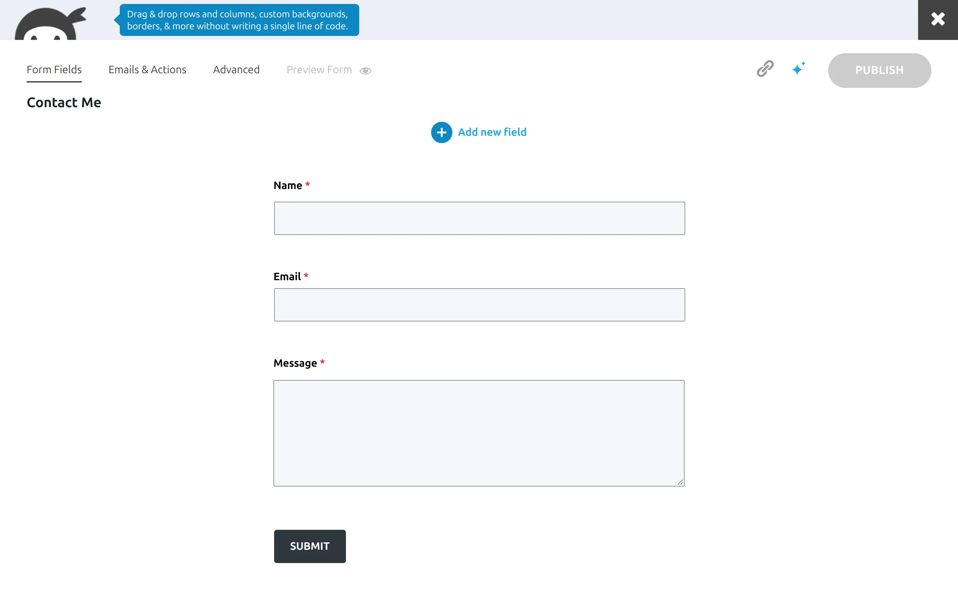
Task: Switch to Form Fields tab
Action: pos(54,70)
